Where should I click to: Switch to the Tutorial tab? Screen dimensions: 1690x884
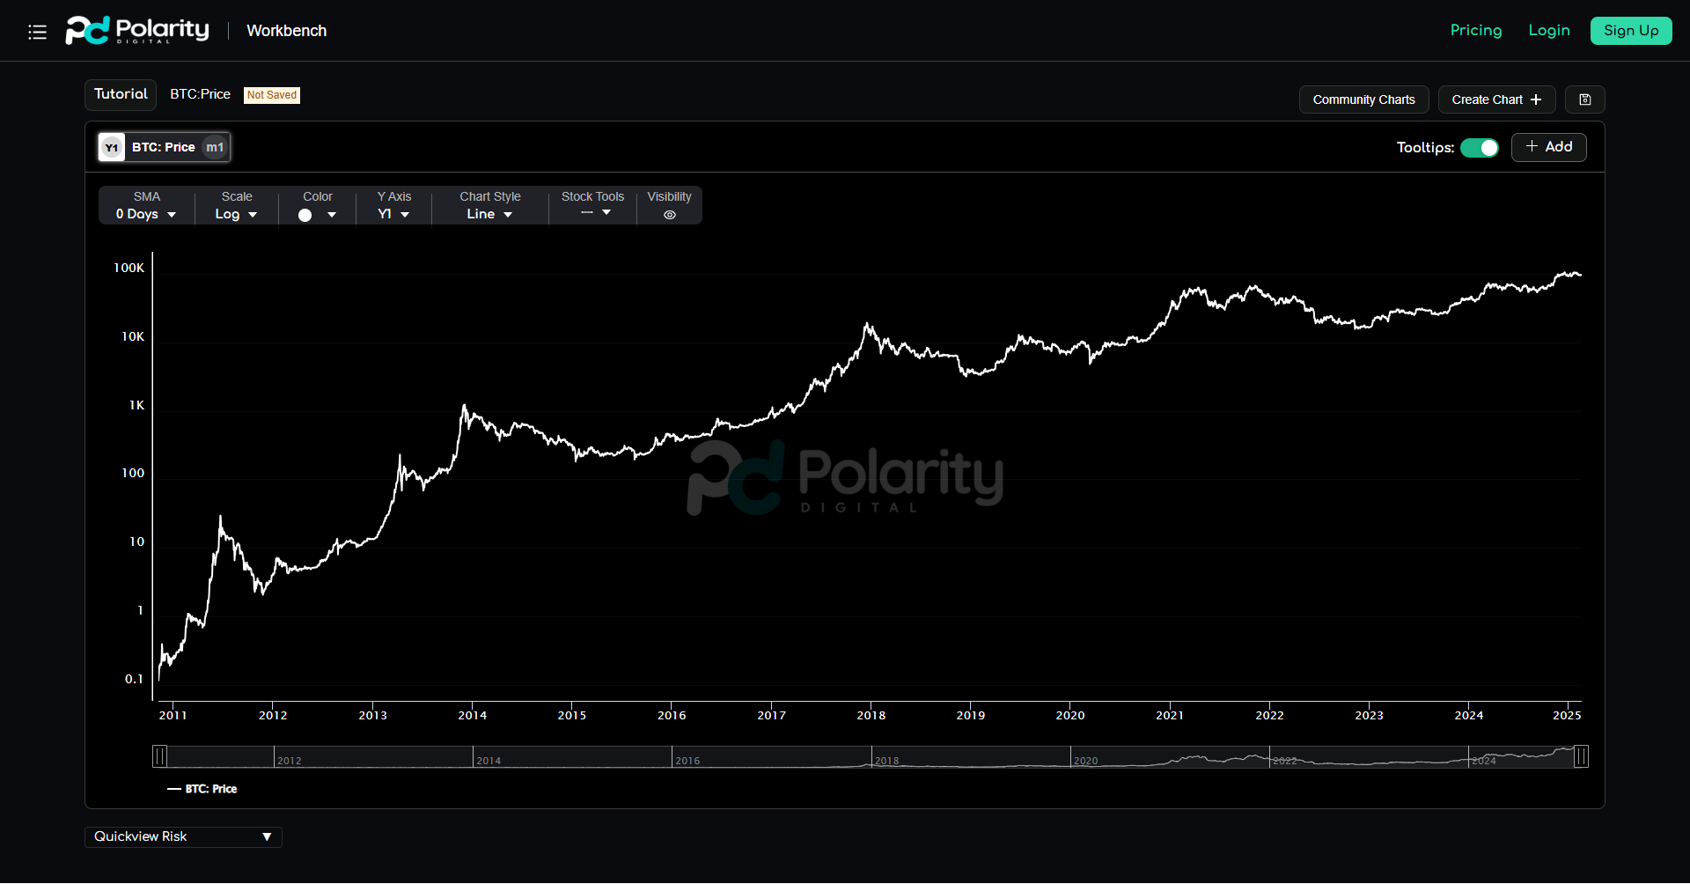(x=121, y=94)
